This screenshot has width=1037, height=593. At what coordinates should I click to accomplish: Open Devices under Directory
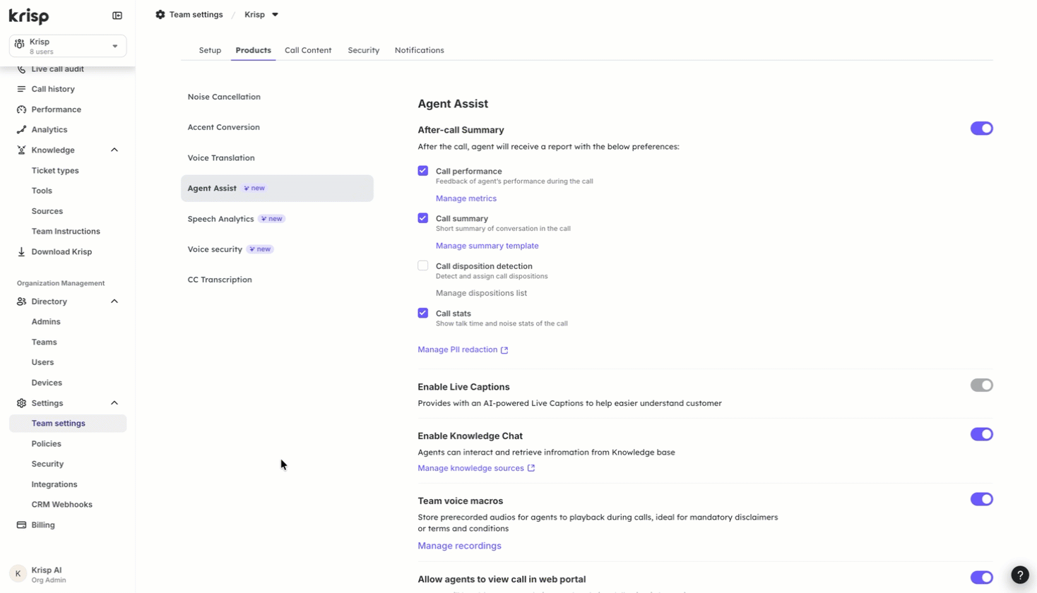(47, 383)
